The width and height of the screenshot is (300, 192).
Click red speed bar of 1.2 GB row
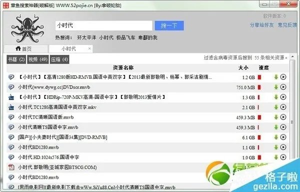259,77
